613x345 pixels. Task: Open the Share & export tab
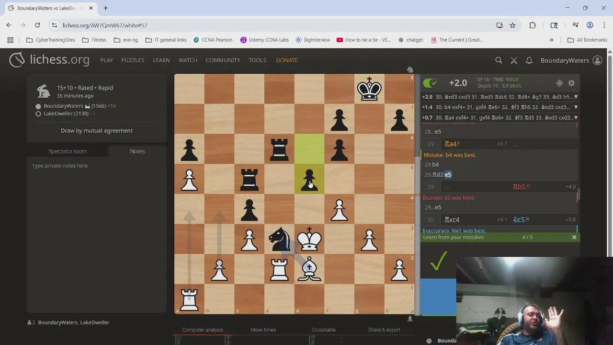(384, 330)
